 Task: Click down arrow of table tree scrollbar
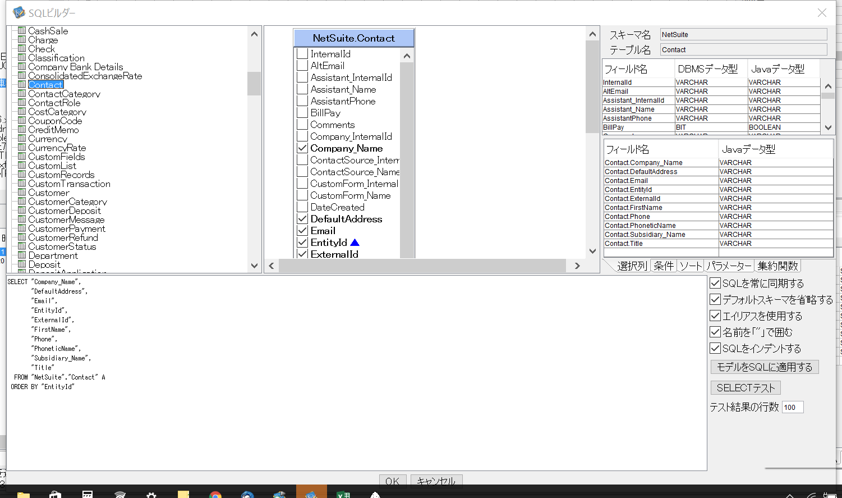click(254, 266)
